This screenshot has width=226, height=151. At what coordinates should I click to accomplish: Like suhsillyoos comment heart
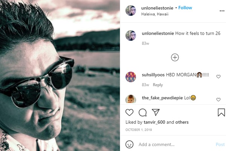tap(218, 77)
